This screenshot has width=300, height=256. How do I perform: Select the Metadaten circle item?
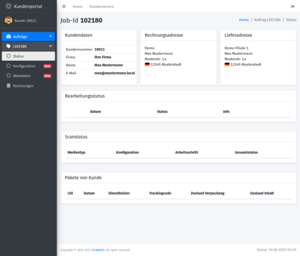tap(29, 76)
